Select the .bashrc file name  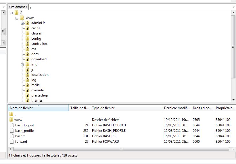(x=20, y=136)
